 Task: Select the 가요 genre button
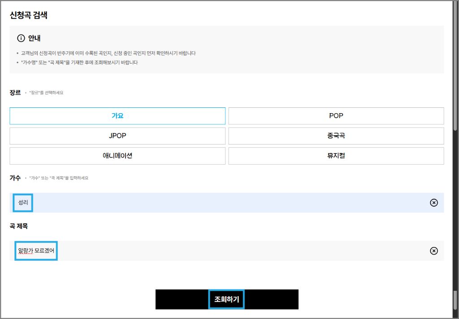(117, 116)
